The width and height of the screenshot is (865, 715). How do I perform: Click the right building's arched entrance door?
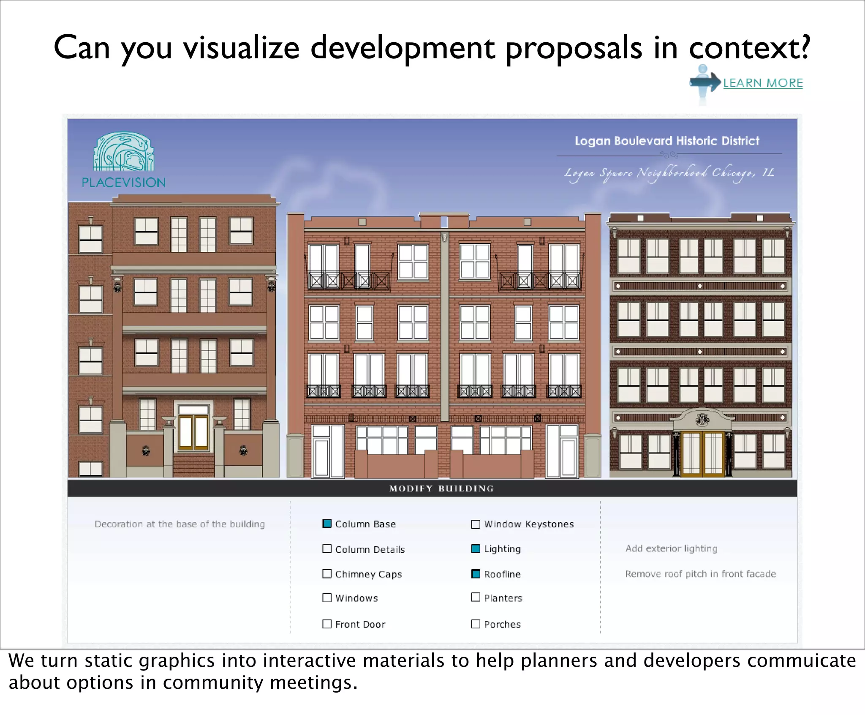[702, 453]
